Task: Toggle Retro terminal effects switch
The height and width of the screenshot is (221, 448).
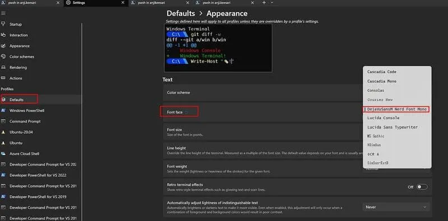Action: (422, 187)
